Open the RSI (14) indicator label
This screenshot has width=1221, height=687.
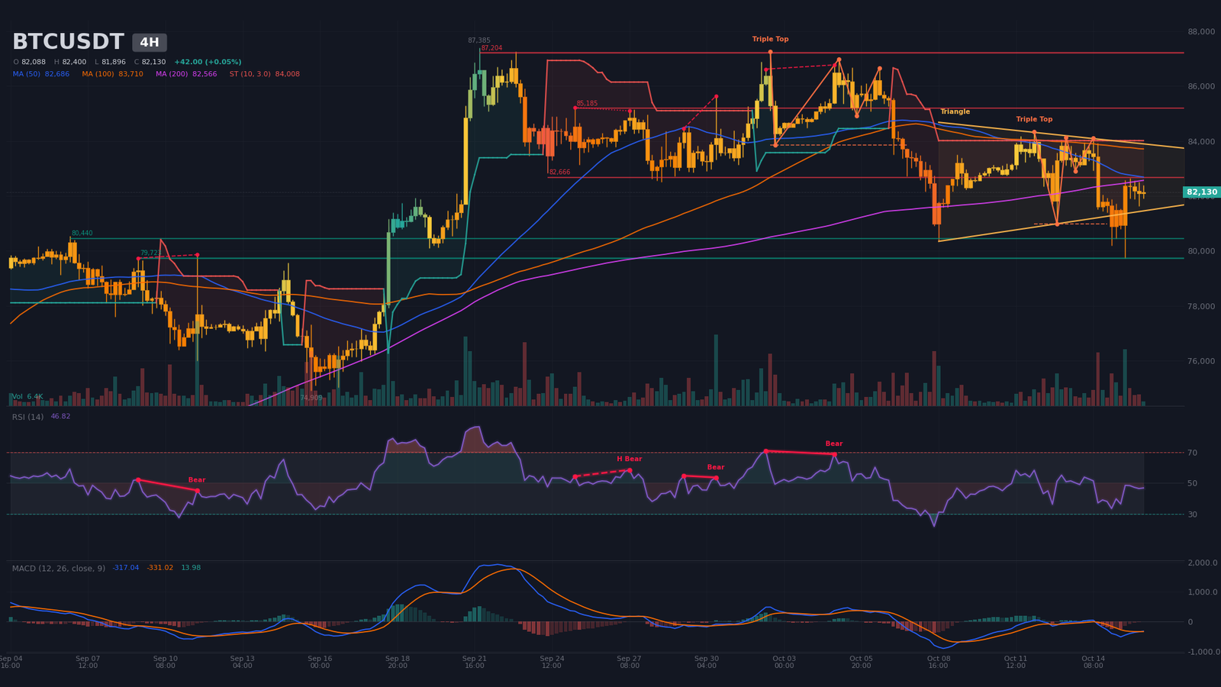tap(28, 417)
